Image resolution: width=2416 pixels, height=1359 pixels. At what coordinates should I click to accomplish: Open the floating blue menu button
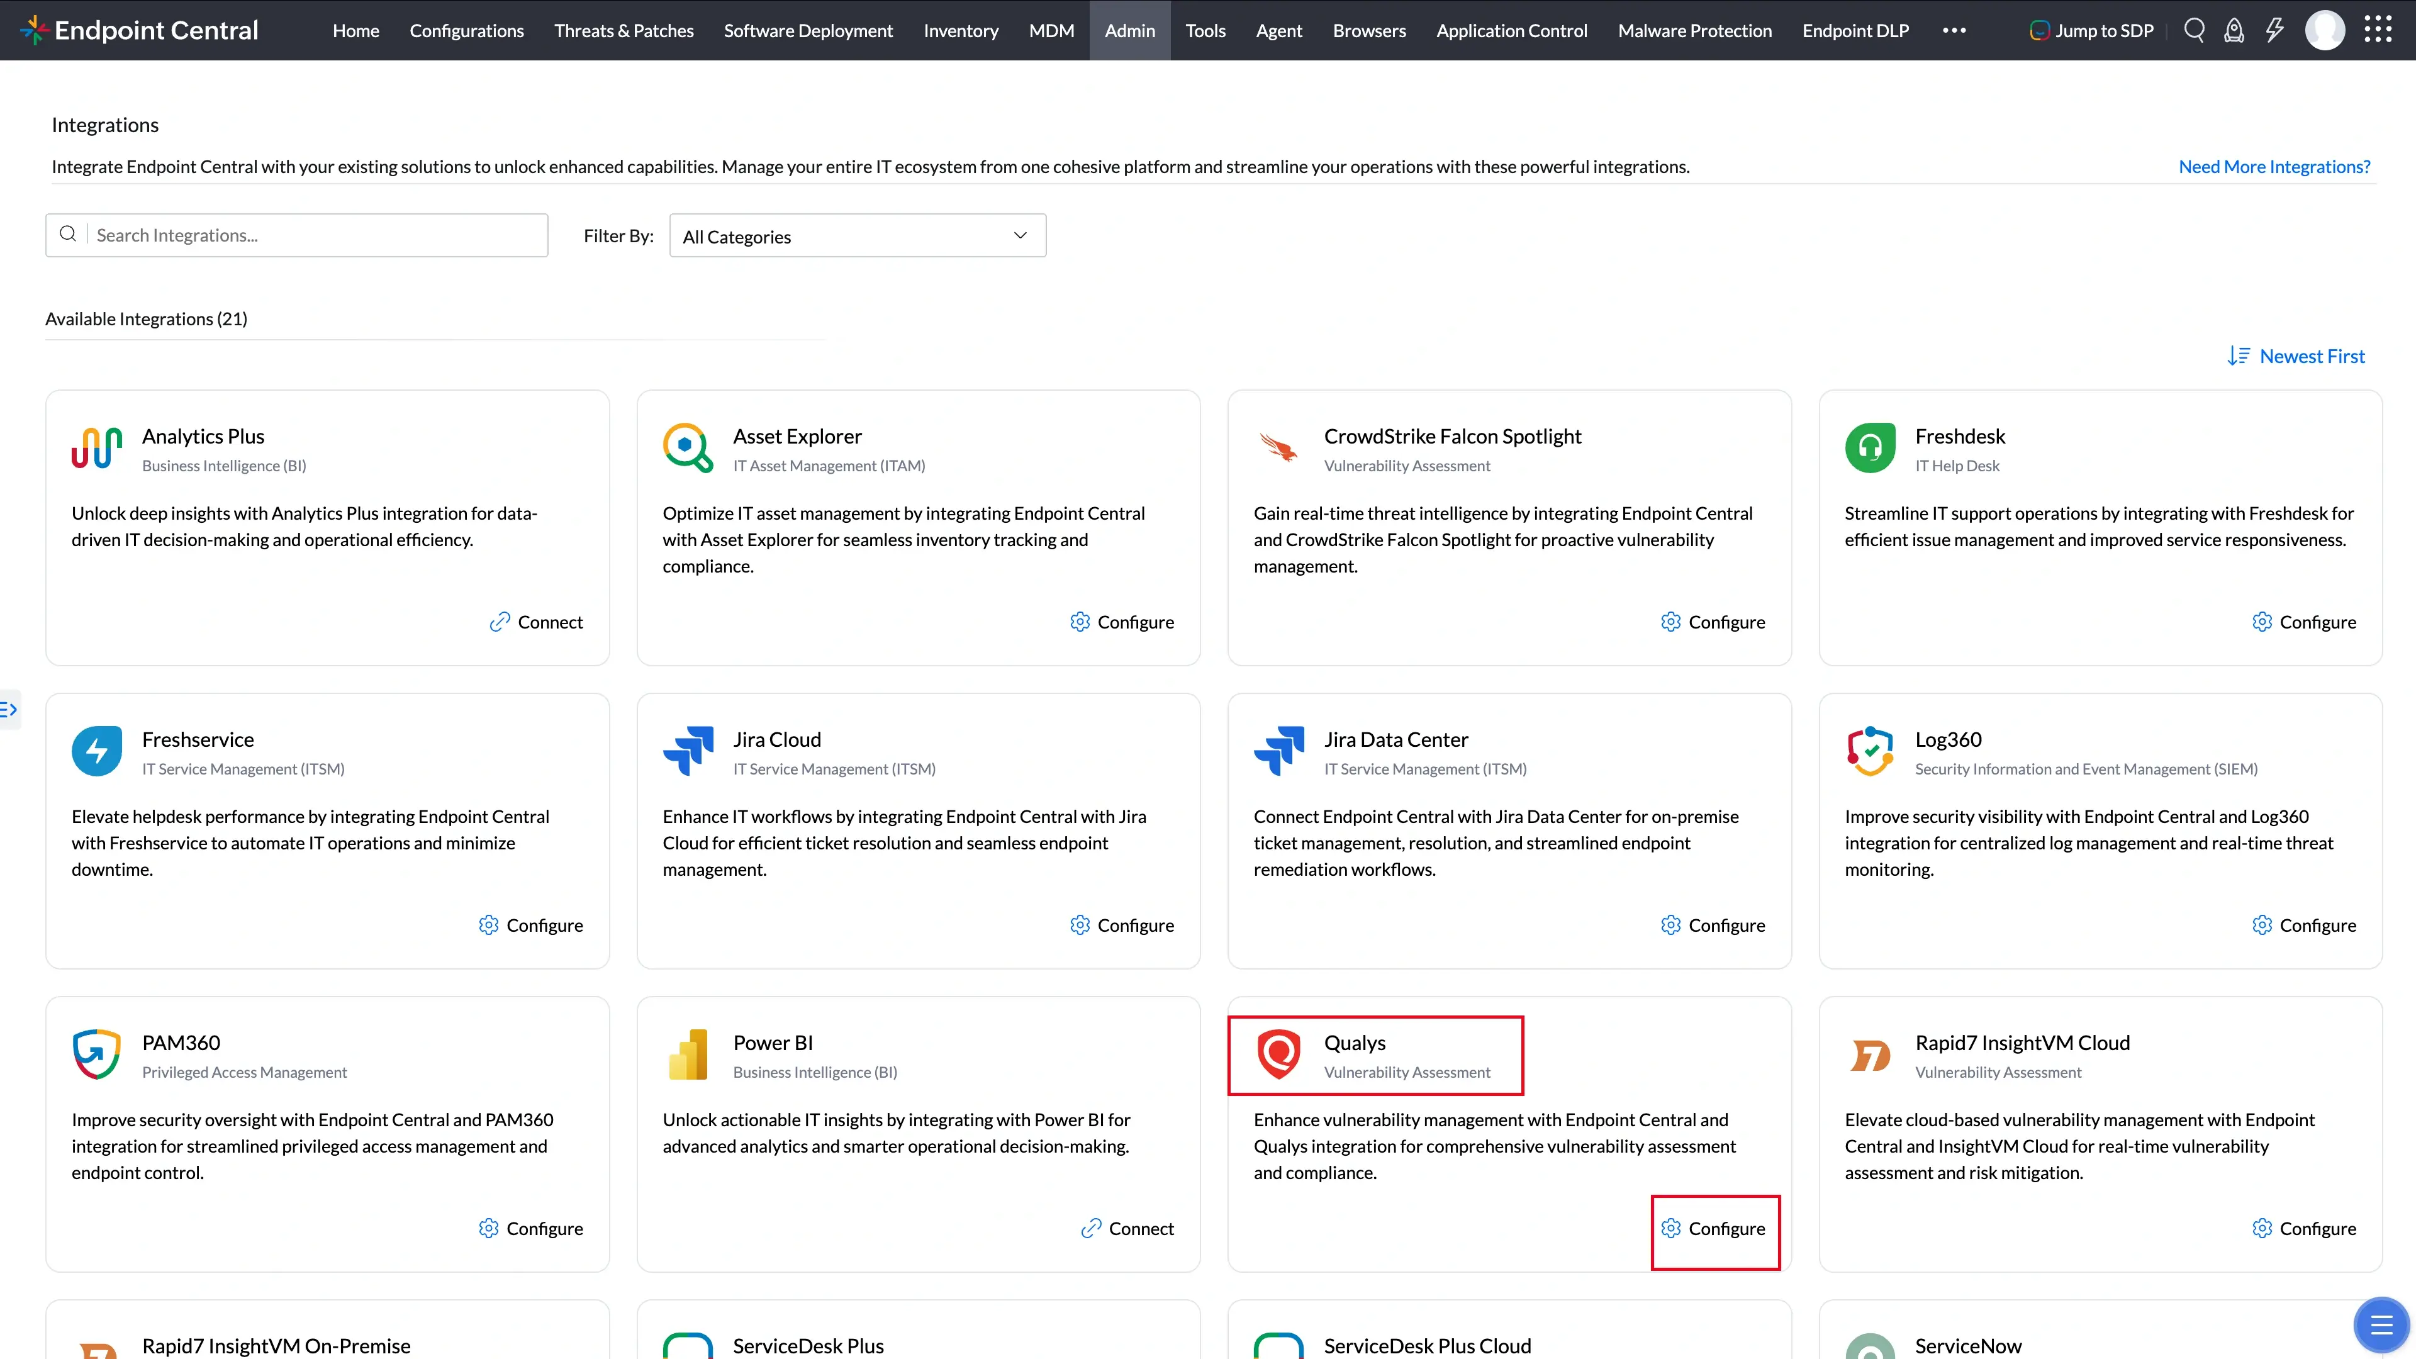[2381, 1324]
